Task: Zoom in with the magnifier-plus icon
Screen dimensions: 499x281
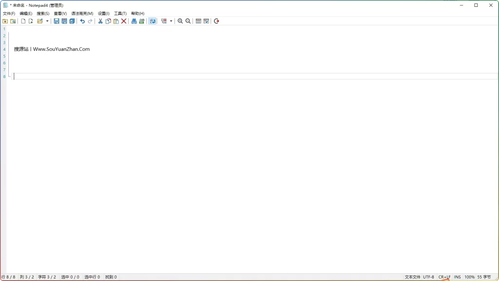Action: [x=180, y=21]
